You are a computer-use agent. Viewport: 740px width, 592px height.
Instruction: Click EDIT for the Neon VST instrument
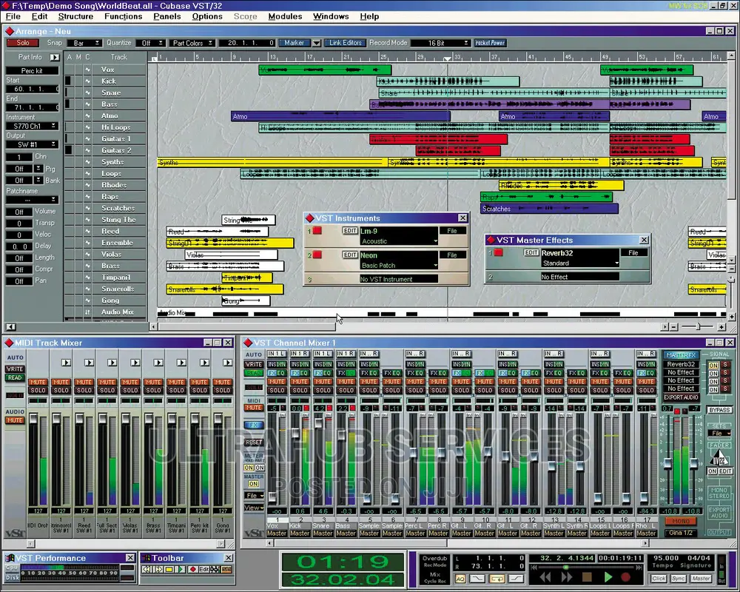pos(350,255)
